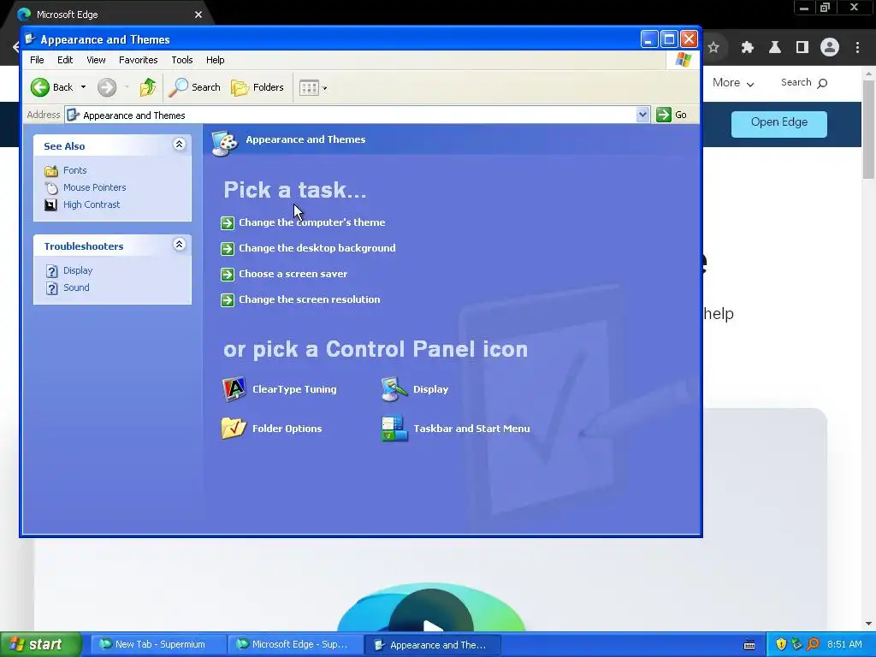The image size is (876, 657).
Task: Toggle the browser side panel icon
Action: (x=802, y=48)
